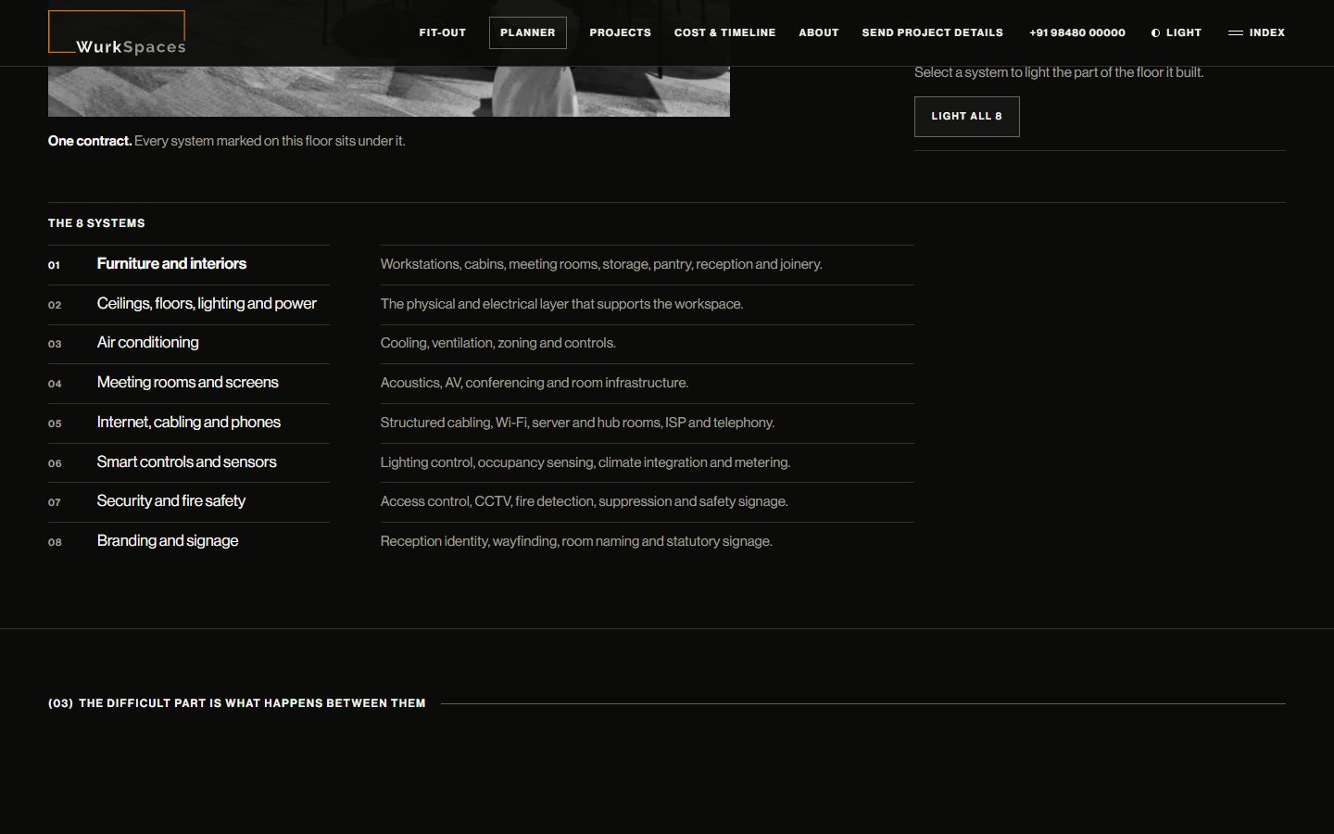The width and height of the screenshot is (1334, 834).
Task: Select Meeting rooms and screens system
Action: (189, 383)
